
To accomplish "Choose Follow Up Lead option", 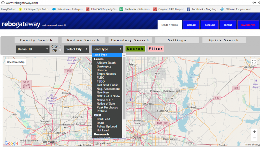I will pos(107,127).
